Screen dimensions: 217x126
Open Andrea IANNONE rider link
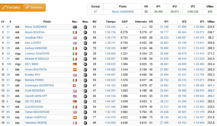36,48
